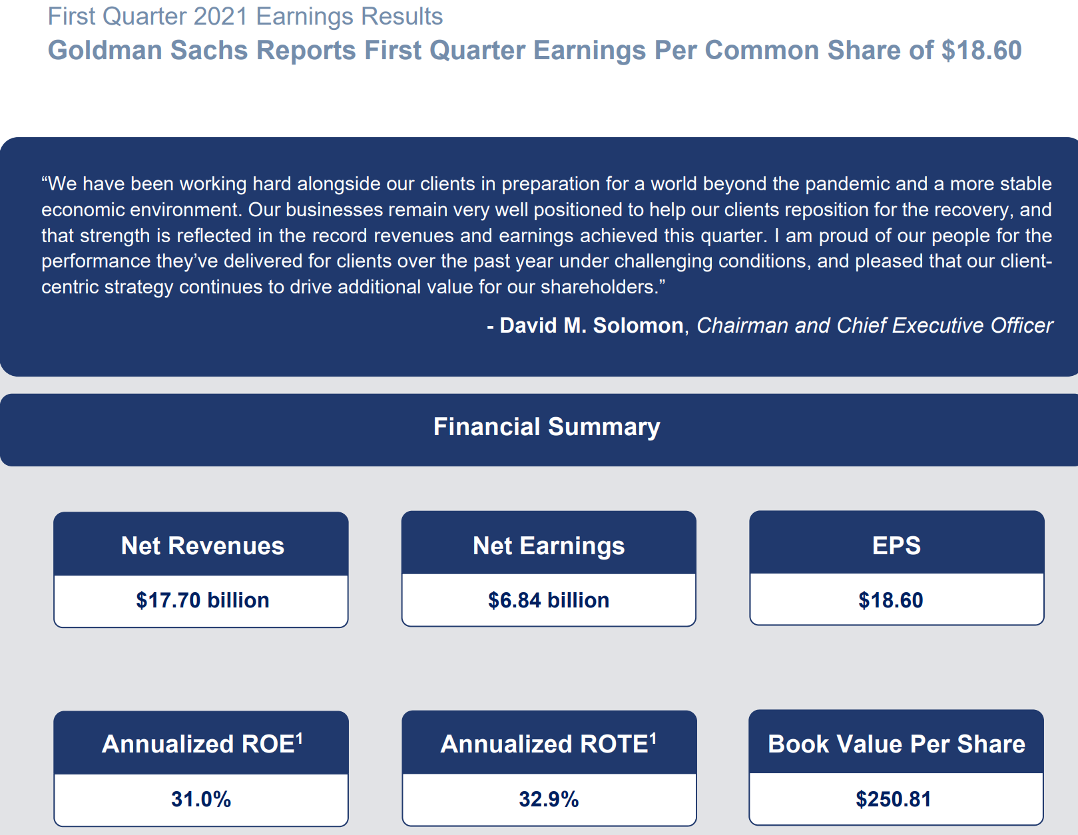Viewport: 1078px width, 835px height.
Task: Select the Annualized ROTE card header
Action: (545, 744)
